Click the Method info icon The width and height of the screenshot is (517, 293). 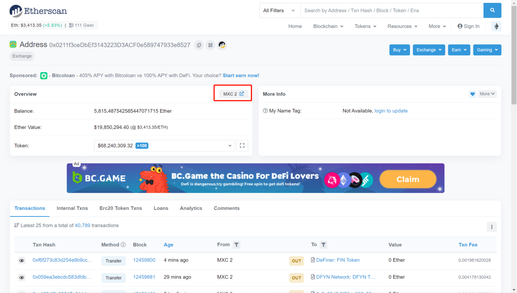[123, 245]
